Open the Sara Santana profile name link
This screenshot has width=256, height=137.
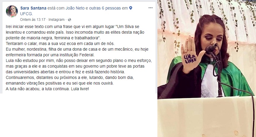coord(33,8)
